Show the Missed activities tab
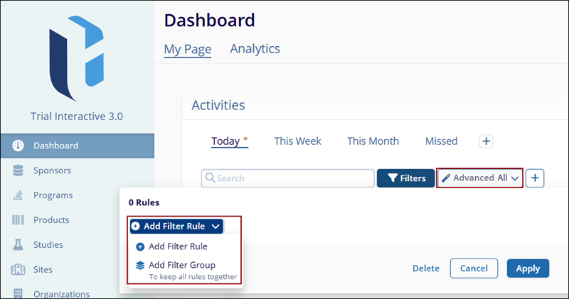 click(441, 141)
